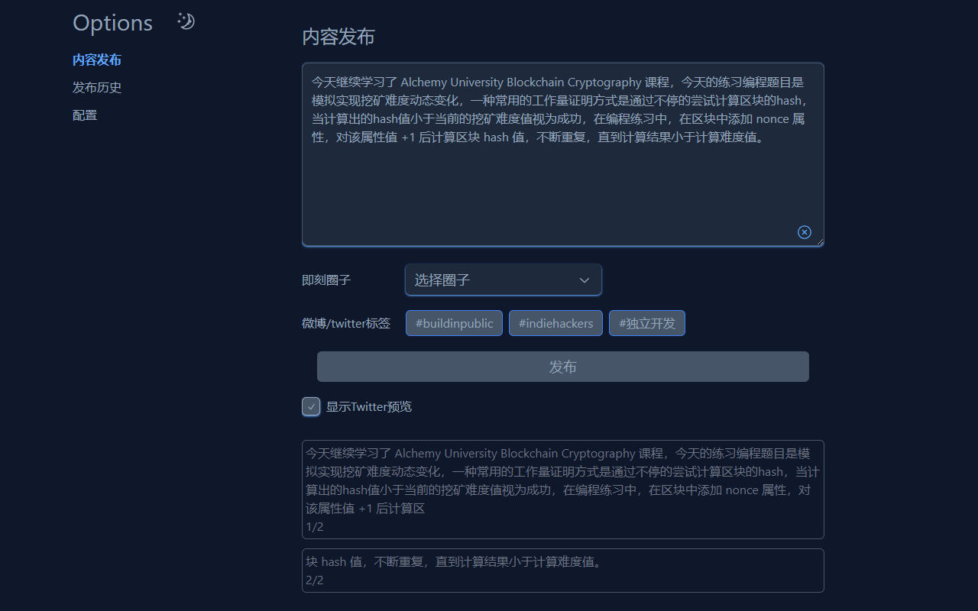Viewport: 978px width, 611px height.
Task: Toggle the #indiehackers hashtag
Action: (x=555, y=322)
